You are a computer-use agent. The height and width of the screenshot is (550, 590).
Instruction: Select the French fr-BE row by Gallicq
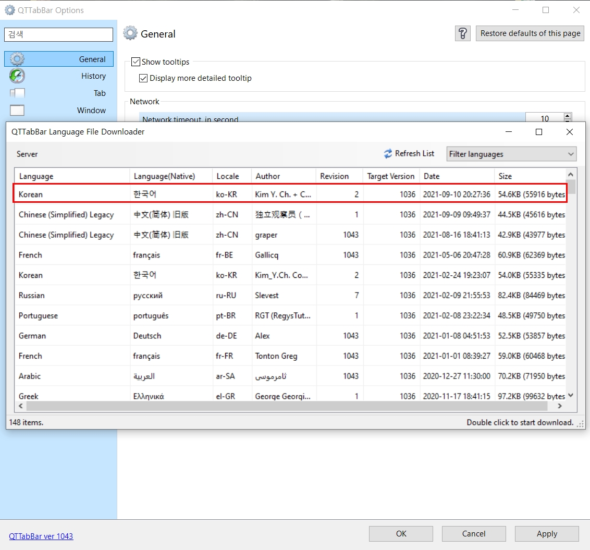(x=290, y=255)
